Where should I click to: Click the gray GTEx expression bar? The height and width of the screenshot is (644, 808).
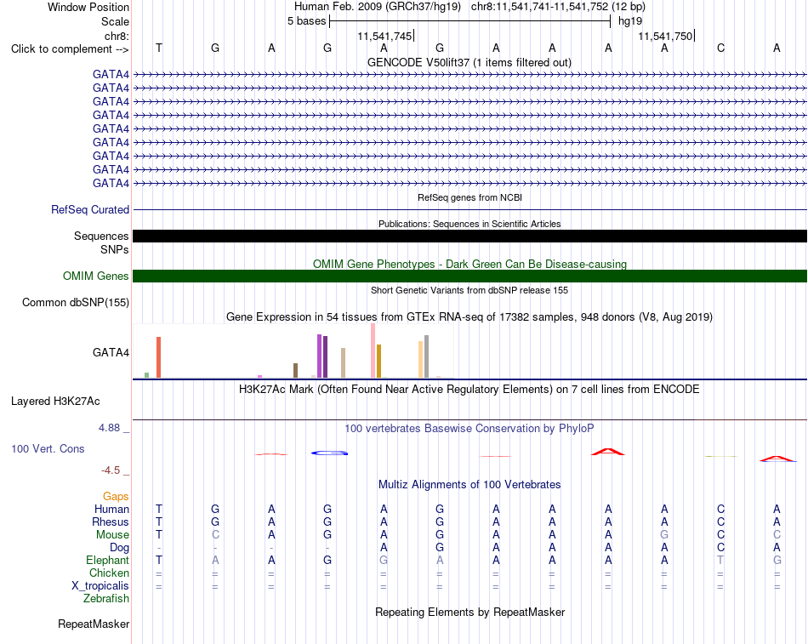427,356
